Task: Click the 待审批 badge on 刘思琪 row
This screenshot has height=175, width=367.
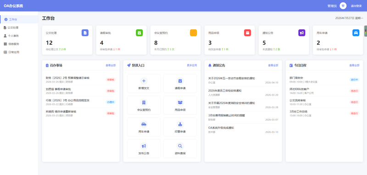Action: (x=111, y=91)
